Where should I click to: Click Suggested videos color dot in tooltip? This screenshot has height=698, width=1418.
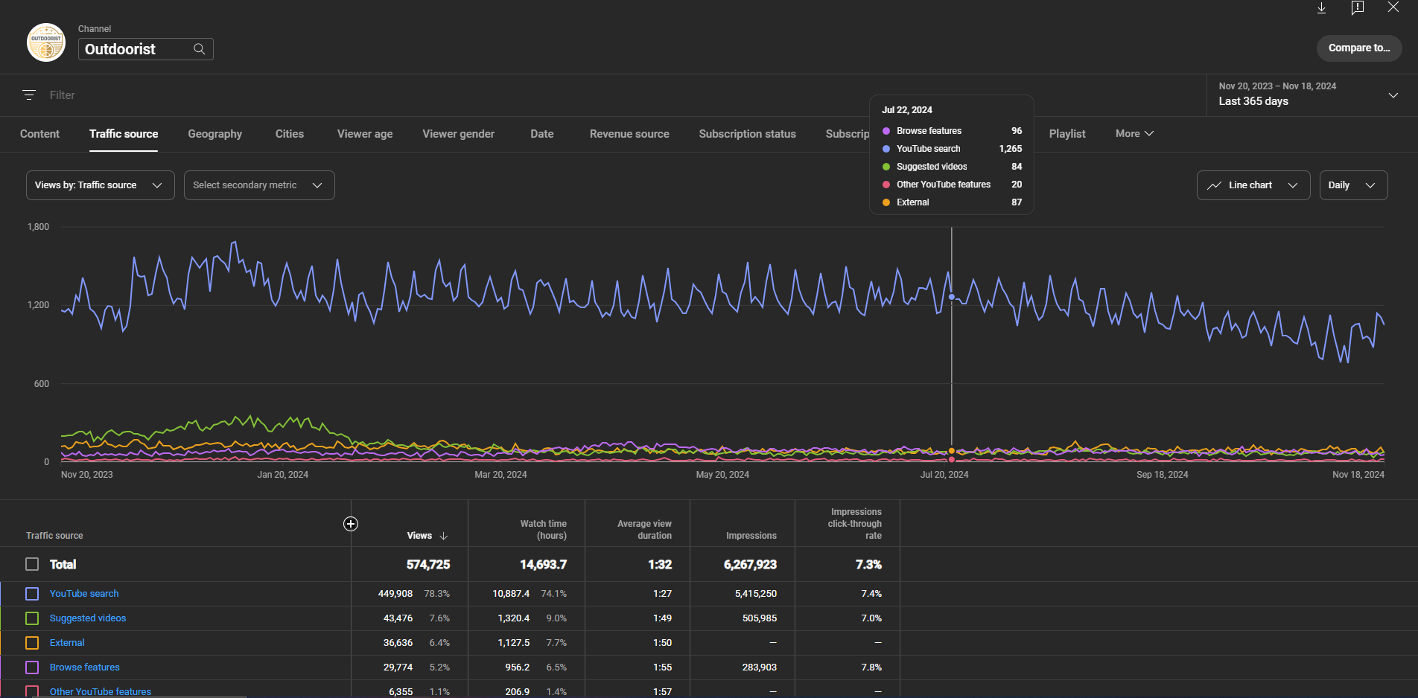886,167
